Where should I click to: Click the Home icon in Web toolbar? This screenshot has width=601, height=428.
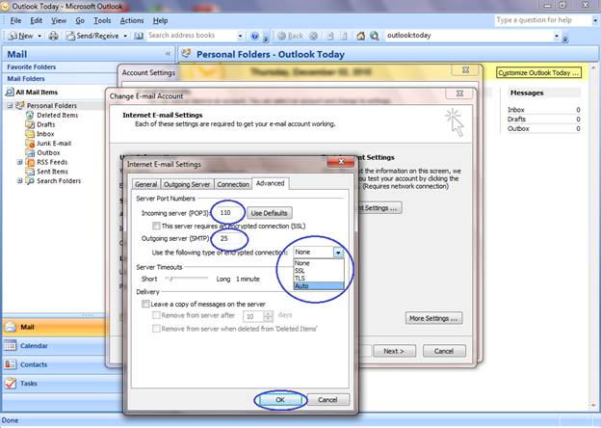click(360, 36)
